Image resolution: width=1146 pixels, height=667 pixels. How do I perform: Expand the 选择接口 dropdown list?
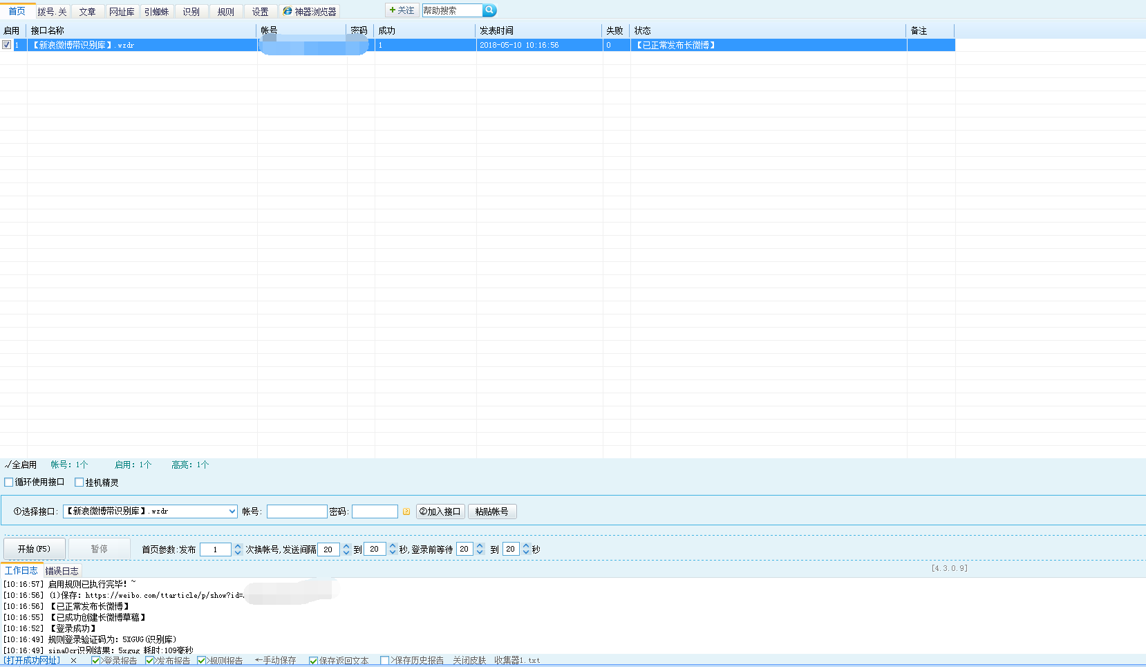232,511
